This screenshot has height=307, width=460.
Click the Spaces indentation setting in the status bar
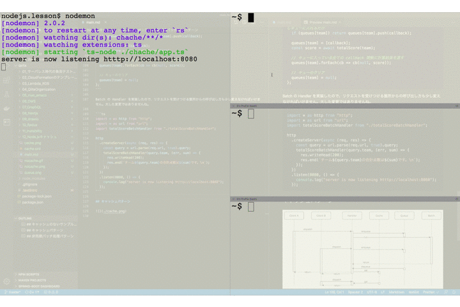pos(355,292)
